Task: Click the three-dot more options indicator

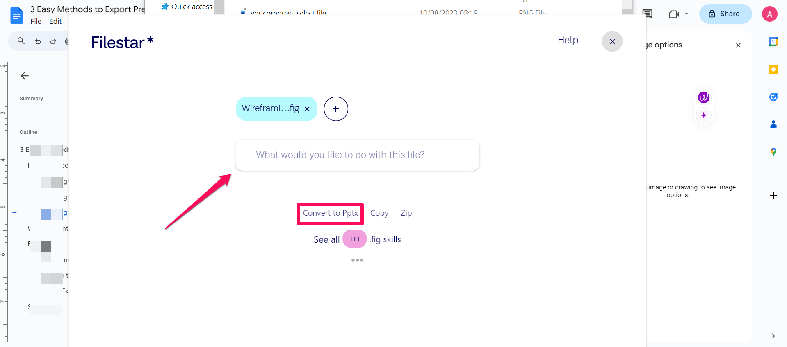Action: coord(357,260)
